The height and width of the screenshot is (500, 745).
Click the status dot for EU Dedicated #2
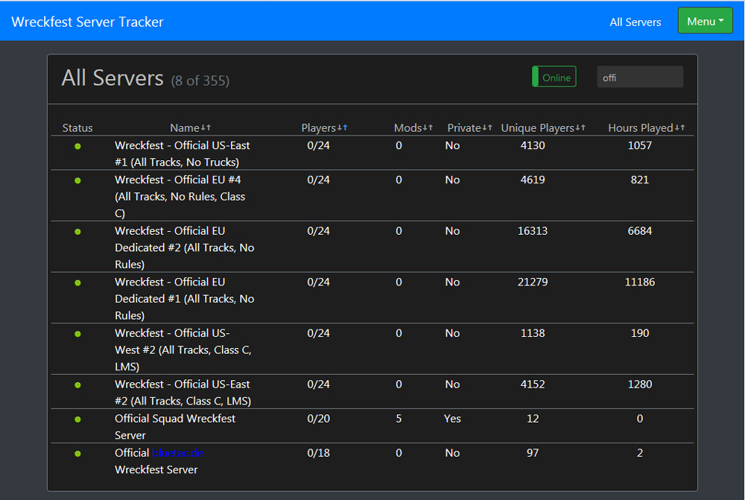(77, 232)
